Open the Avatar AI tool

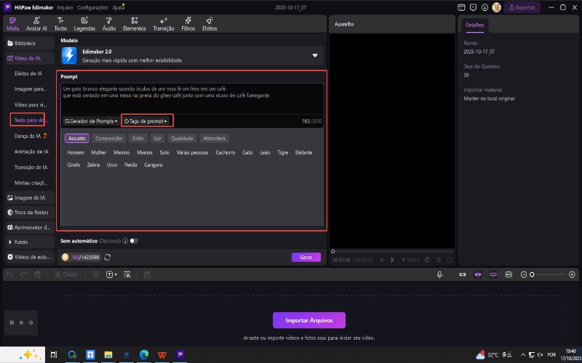pyautogui.click(x=36, y=24)
